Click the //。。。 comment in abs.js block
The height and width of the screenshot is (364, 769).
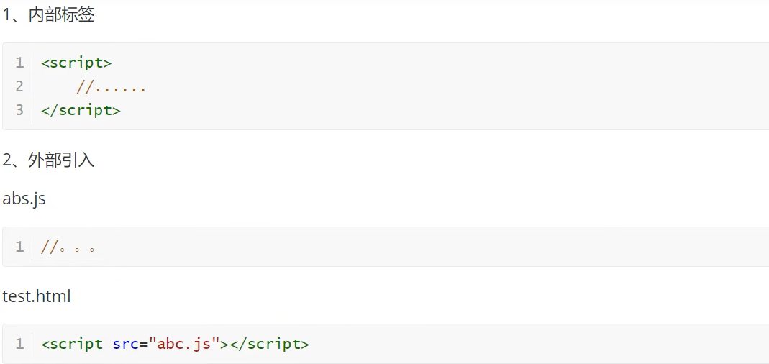69,247
